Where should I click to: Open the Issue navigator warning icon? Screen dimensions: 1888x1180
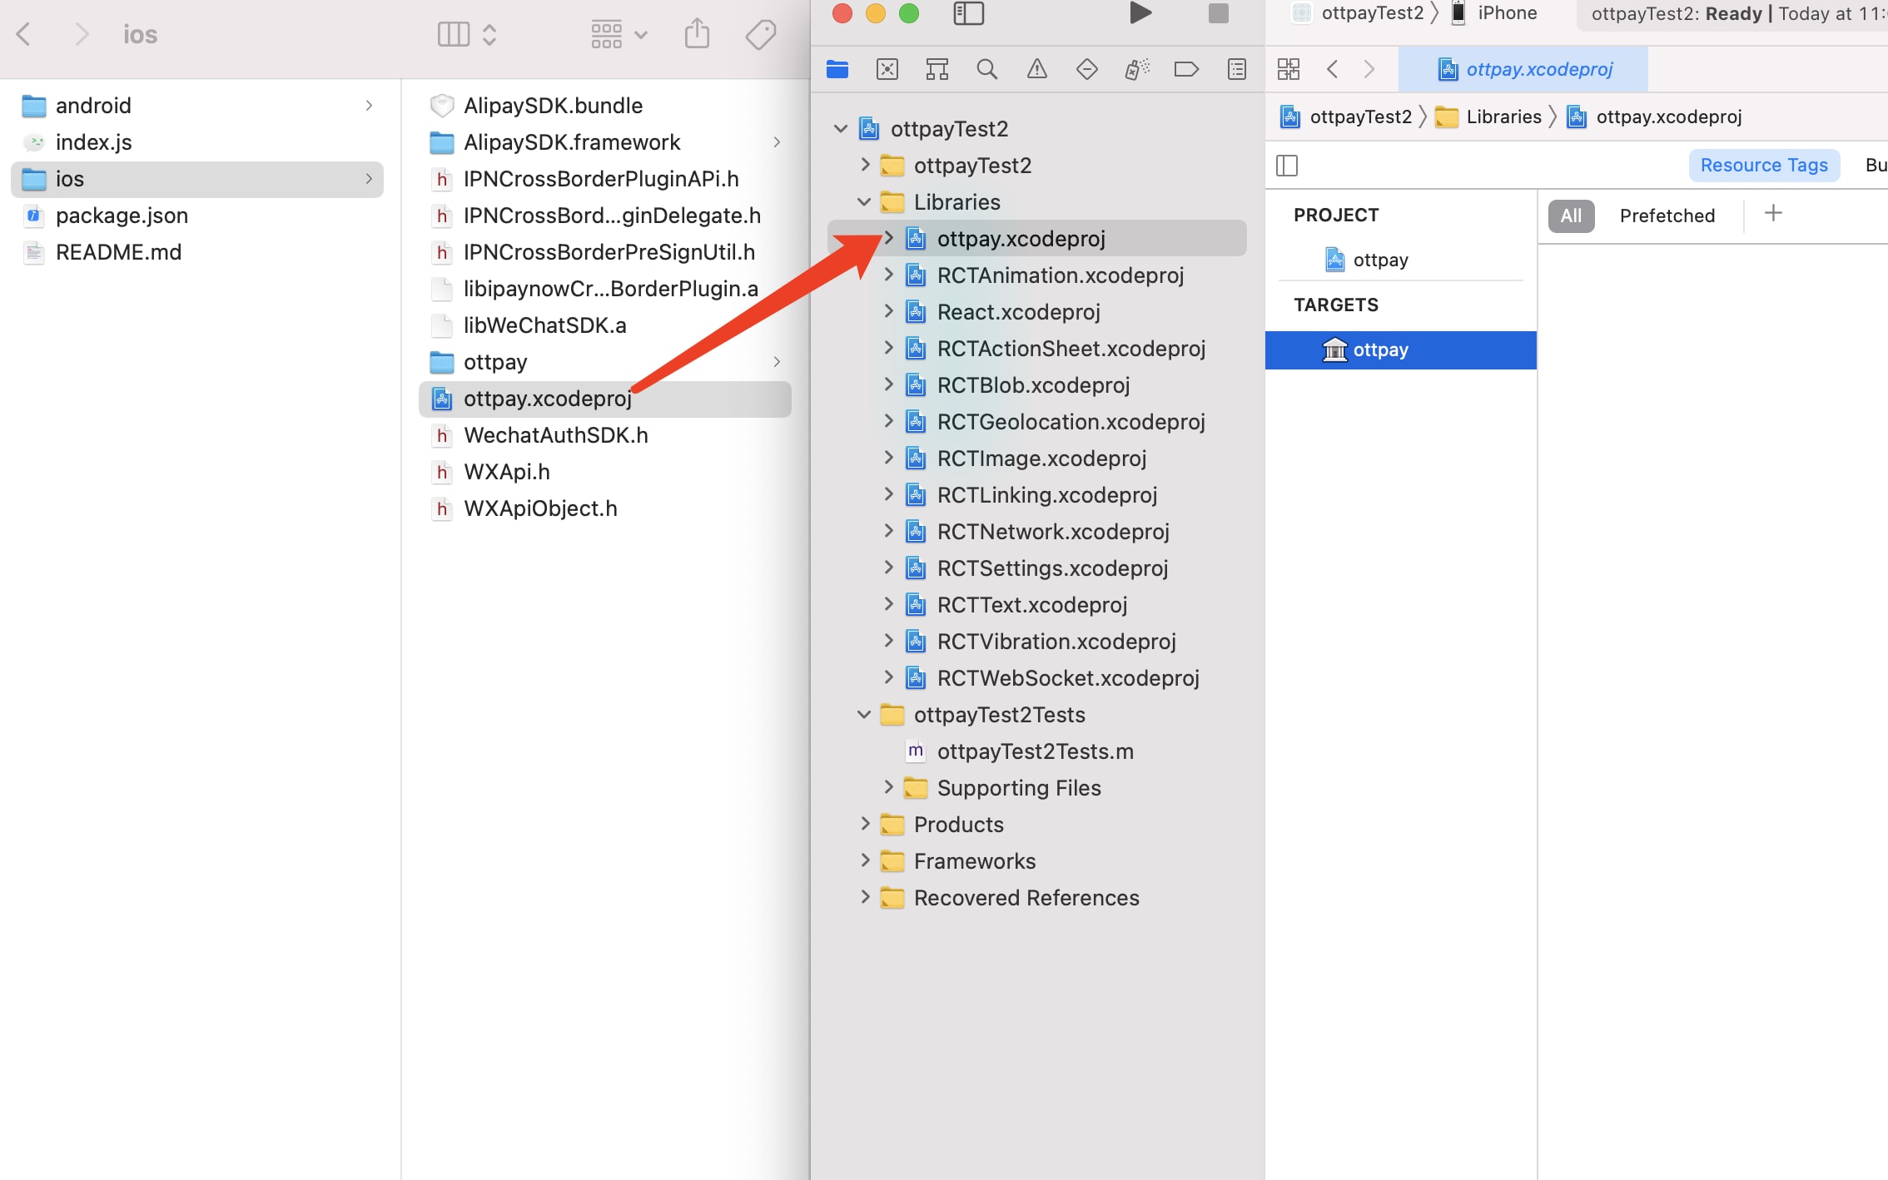(1037, 69)
